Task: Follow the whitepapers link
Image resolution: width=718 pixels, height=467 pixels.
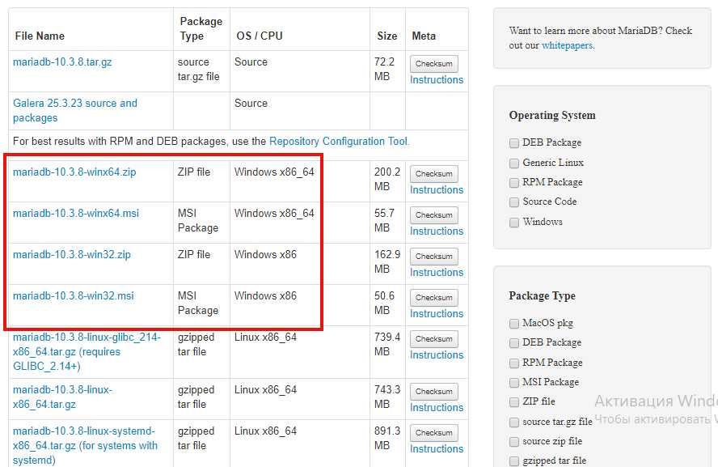Action: [x=567, y=45]
